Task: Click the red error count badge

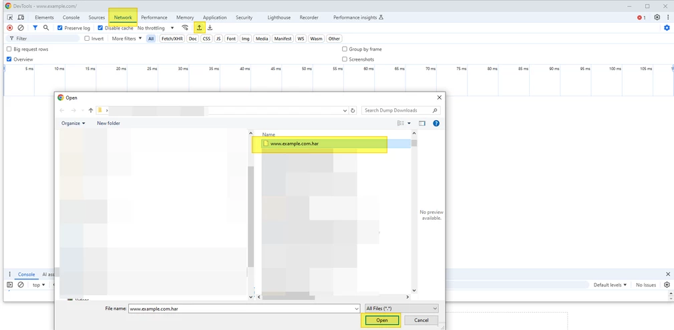Action: click(641, 17)
